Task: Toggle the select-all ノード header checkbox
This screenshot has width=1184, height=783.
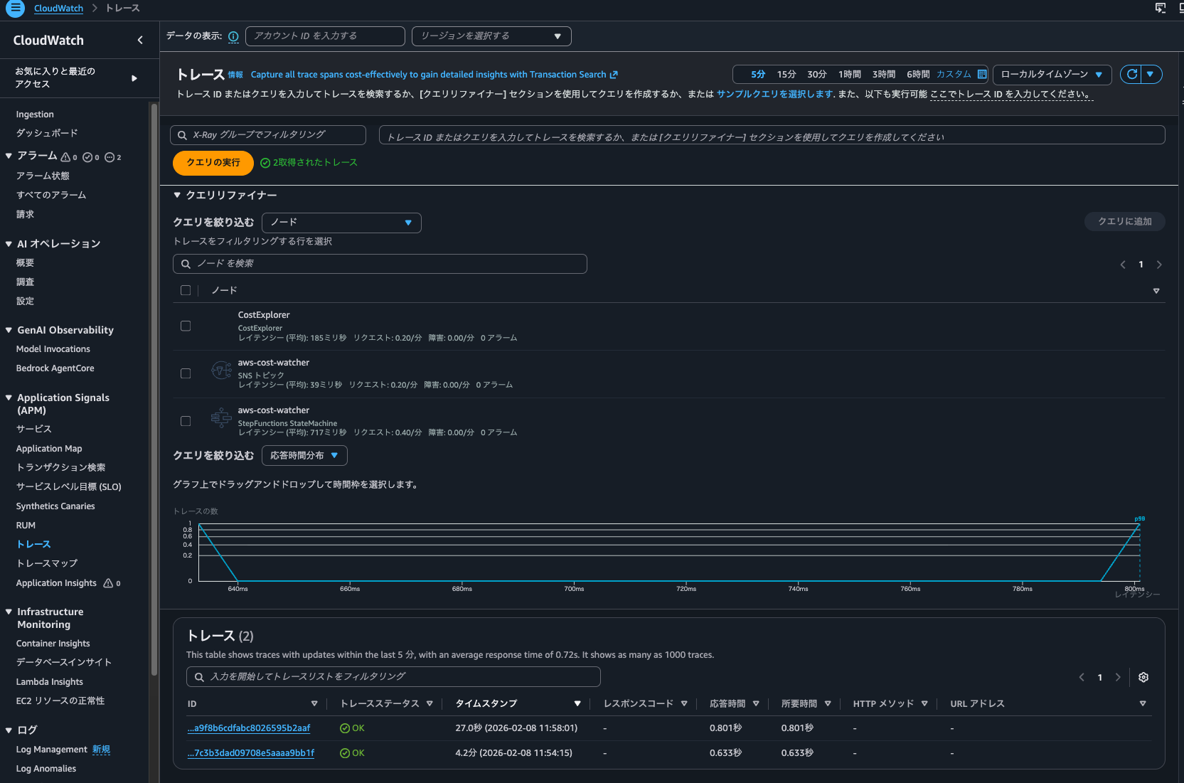Action: pyautogui.click(x=186, y=290)
